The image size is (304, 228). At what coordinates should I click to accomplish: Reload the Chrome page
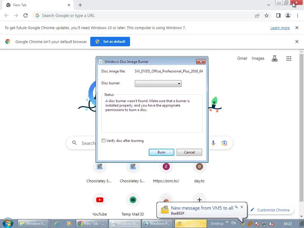pos(26,15)
